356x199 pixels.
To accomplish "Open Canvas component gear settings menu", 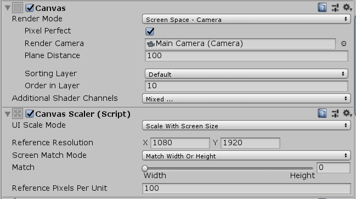I will pyautogui.click(x=347, y=8).
